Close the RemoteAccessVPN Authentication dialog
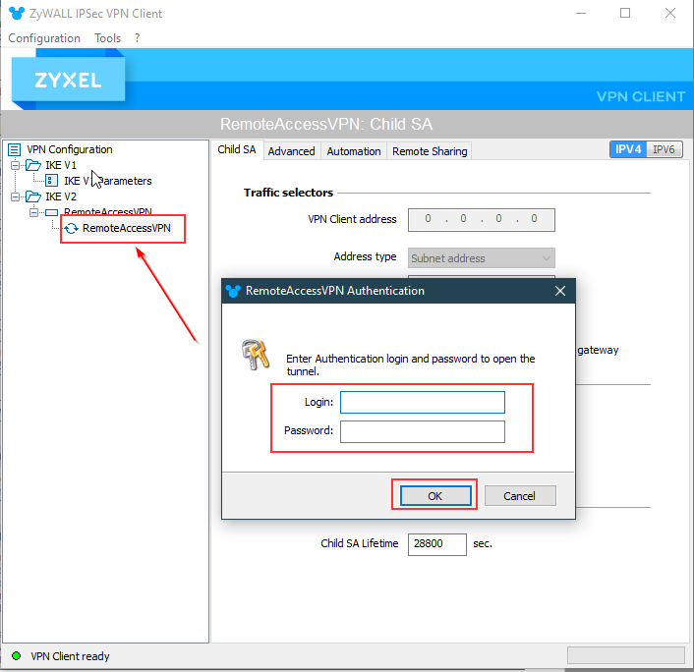The width and height of the screenshot is (694, 672). [x=560, y=291]
